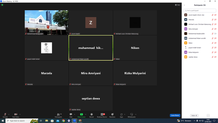Expand chat options arrow next to Chat
218x123 pixels.
tap(75, 114)
